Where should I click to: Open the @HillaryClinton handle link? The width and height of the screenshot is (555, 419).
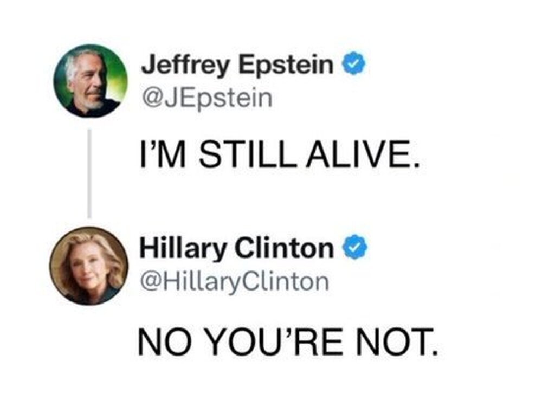click(234, 281)
